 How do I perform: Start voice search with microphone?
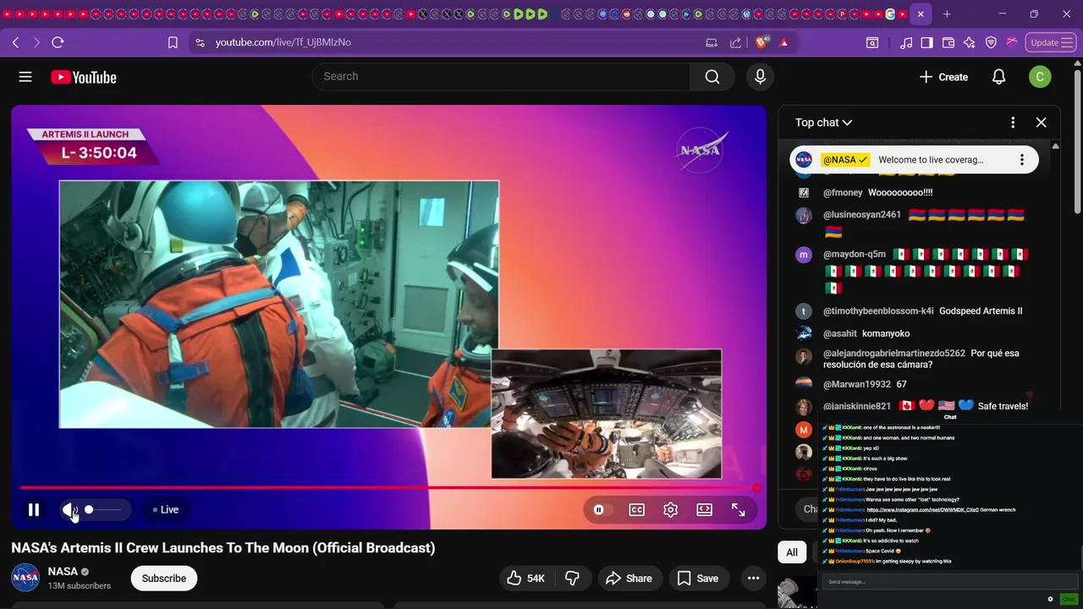pos(760,77)
